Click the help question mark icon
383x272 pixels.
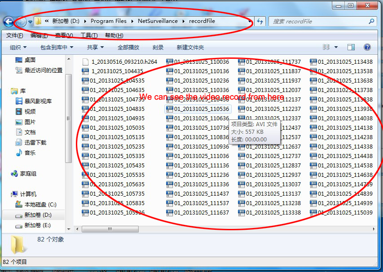pos(367,47)
